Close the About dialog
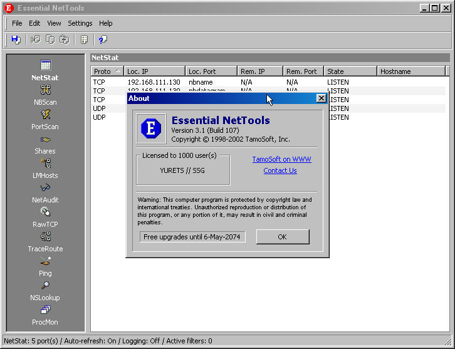 [x=321, y=98]
